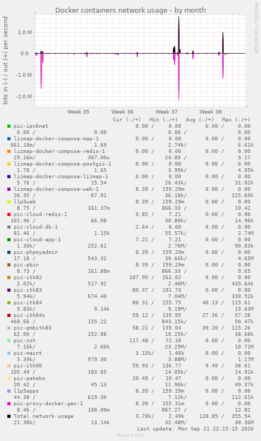Click the 'pic-ipv6nat' legend label
This screenshot has height=441, width=261.
tap(31, 126)
